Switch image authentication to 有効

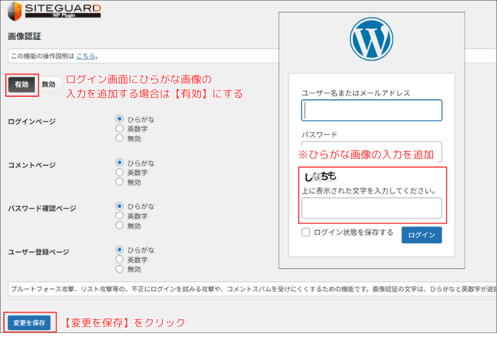pos(22,84)
